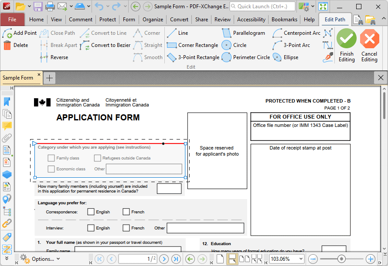Switch to the Organize ribbon tab
This screenshot has width=388, height=266.
coord(153,20)
